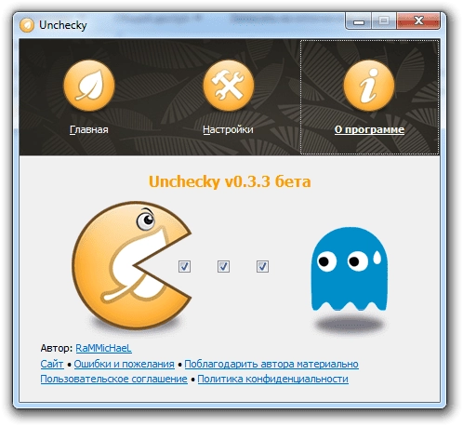Open the Настройки tools icon
The image size is (463, 427).
pos(229,86)
